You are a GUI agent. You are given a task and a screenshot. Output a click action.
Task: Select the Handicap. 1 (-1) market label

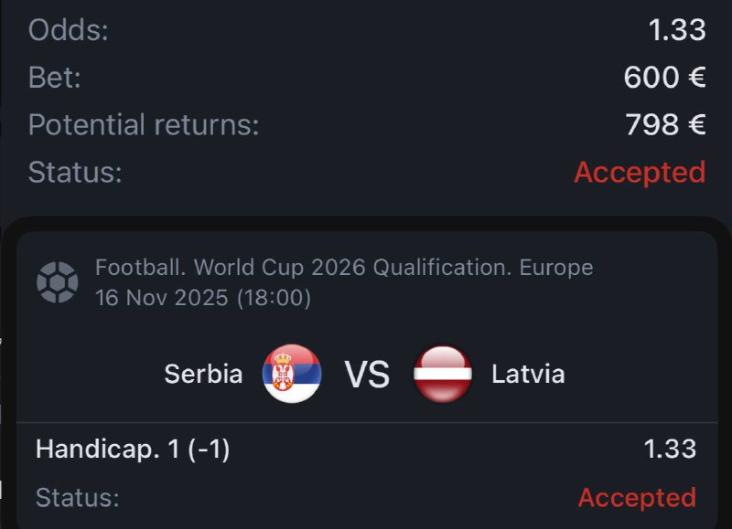[x=133, y=449]
